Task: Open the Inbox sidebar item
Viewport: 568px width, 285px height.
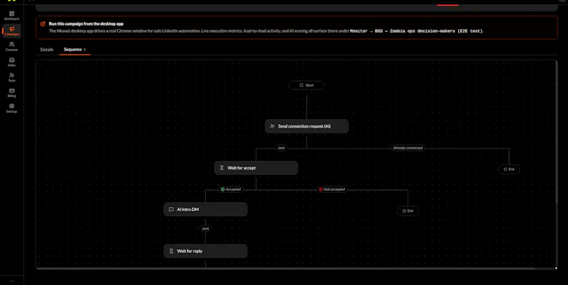Action: [x=11, y=62]
